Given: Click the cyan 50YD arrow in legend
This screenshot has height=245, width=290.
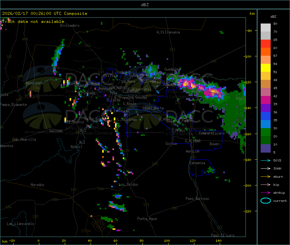Looking at the screenshot, I should point(266,160).
